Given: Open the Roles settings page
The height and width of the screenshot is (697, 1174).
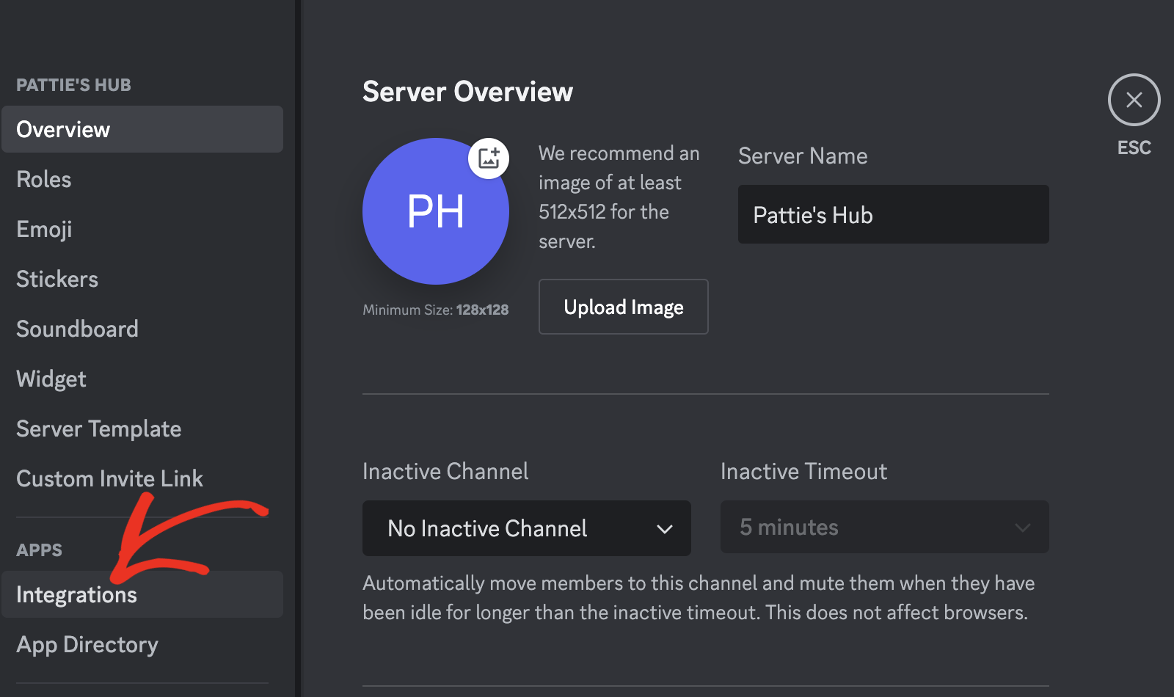Looking at the screenshot, I should pyautogui.click(x=44, y=180).
